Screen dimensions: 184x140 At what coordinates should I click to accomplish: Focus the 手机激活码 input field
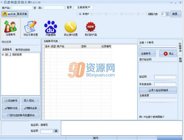point(165,84)
